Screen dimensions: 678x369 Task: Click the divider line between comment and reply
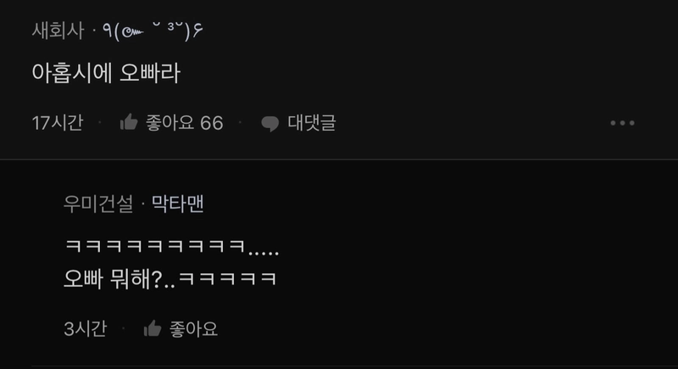tap(339, 159)
